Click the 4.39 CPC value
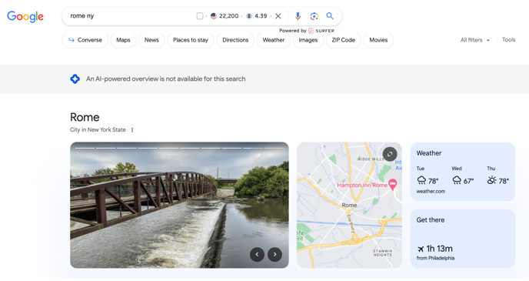 (x=261, y=16)
